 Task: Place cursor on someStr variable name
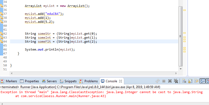tap(45, 34)
